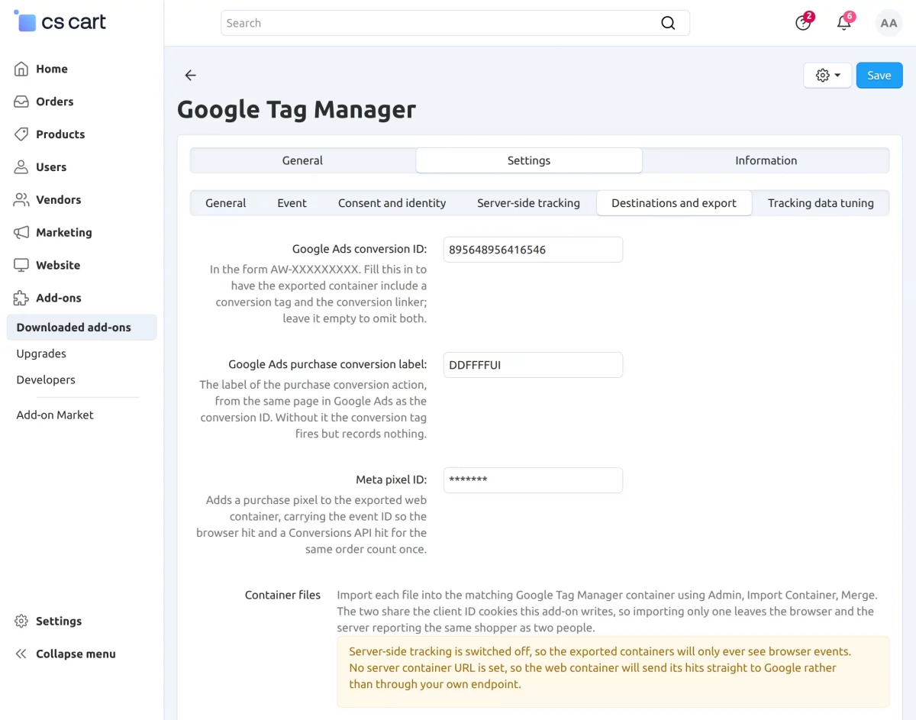Click the CS-Cart logo

click(x=60, y=22)
